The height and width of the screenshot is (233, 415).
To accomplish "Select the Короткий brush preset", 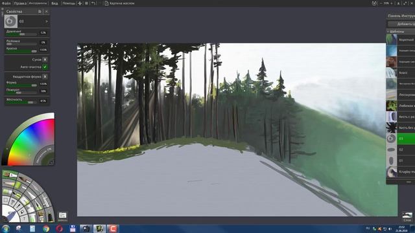I will click(x=401, y=39).
